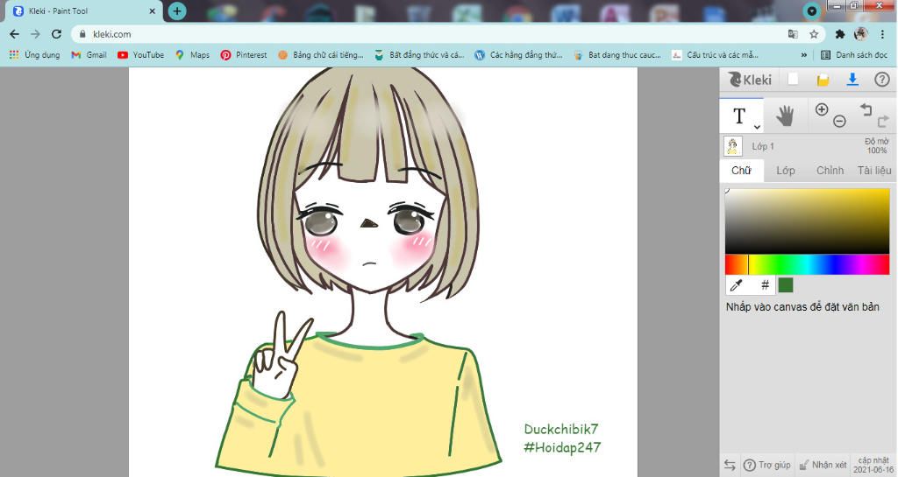Select the Hand pan tool
This screenshot has height=477, width=898.
point(785,116)
